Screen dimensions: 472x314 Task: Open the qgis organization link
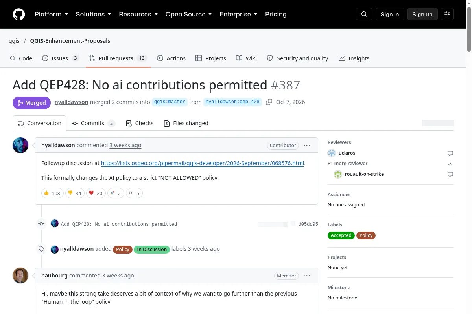pyautogui.click(x=14, y=41)
